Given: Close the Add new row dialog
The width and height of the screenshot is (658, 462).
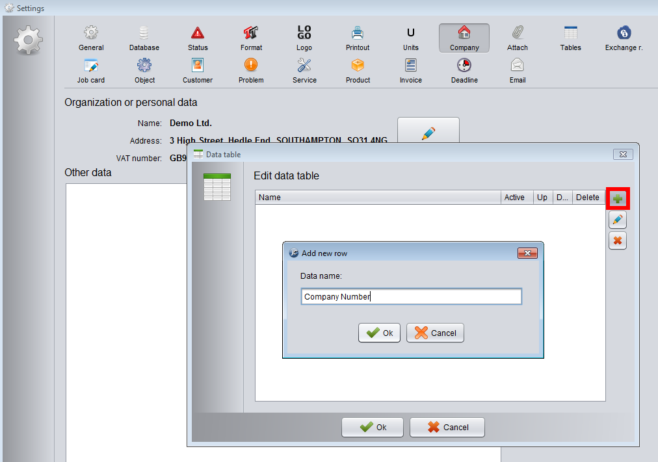Looking at the screenshot, I should 527,253.
